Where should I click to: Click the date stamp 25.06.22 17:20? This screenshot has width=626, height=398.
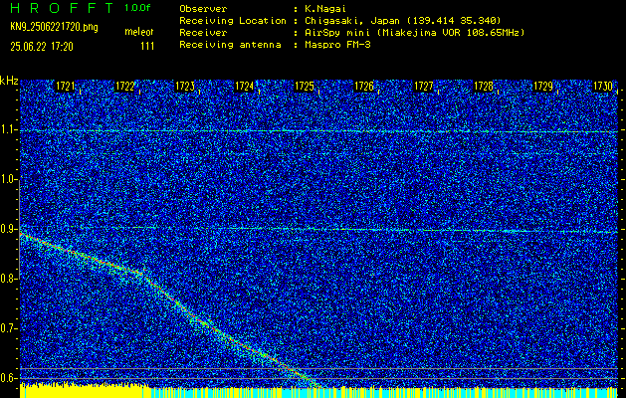click(42, 47)
